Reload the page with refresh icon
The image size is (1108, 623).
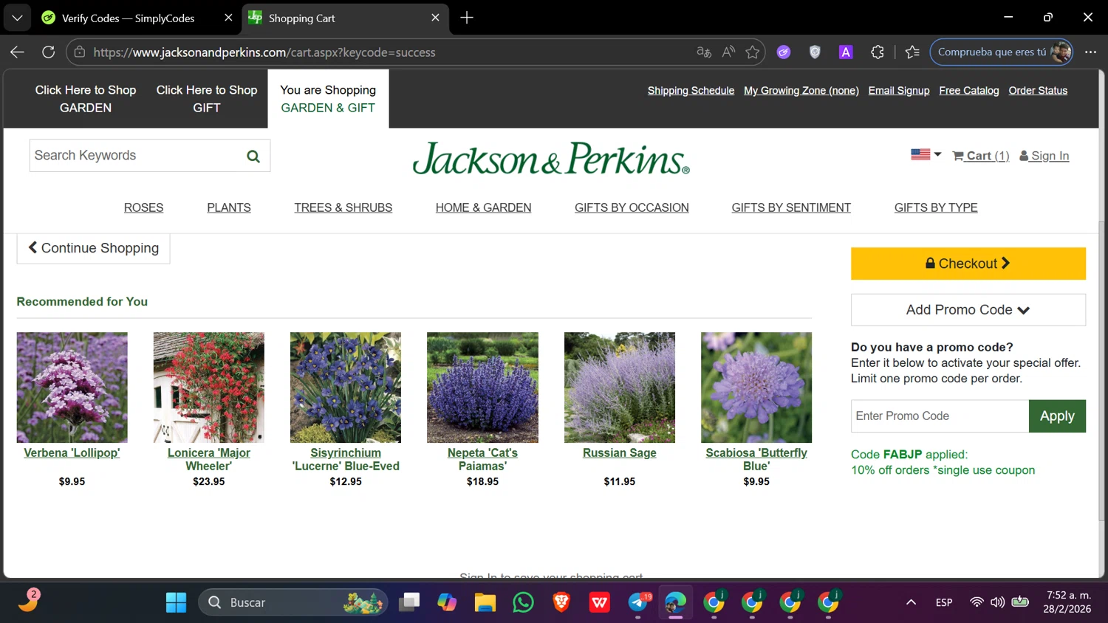pos(49,52)
